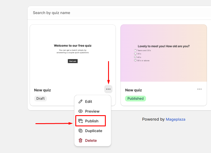The image size is (211, 153).
Task: Click the "New quiz" title on the Draft card
Action: [x=43, y=90]
